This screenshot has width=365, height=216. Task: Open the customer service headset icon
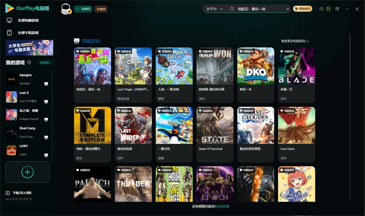coord(322,9)
